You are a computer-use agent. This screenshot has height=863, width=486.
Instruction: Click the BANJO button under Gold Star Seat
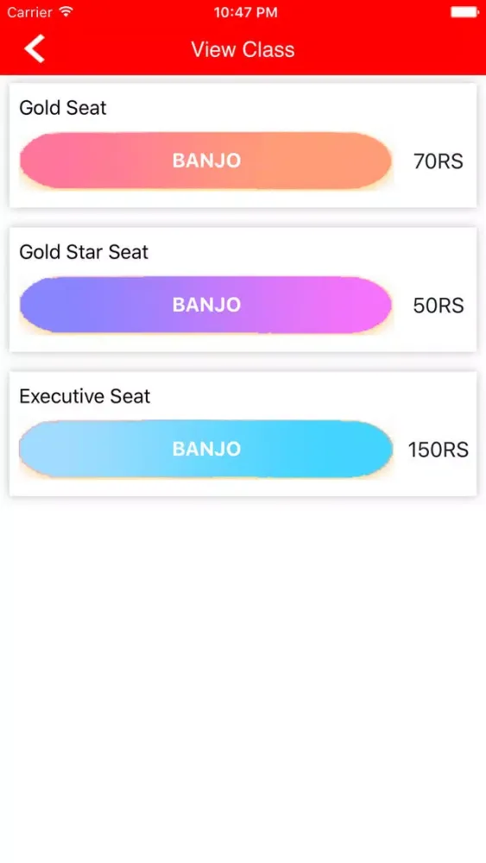[x=205, y=305]
